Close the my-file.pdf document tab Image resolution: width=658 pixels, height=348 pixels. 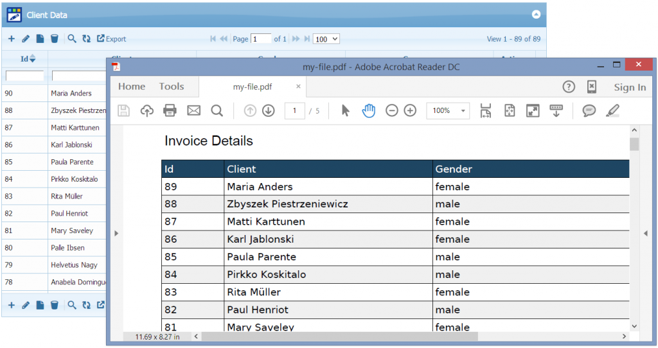pyautogui.click(x=298, y=87)
